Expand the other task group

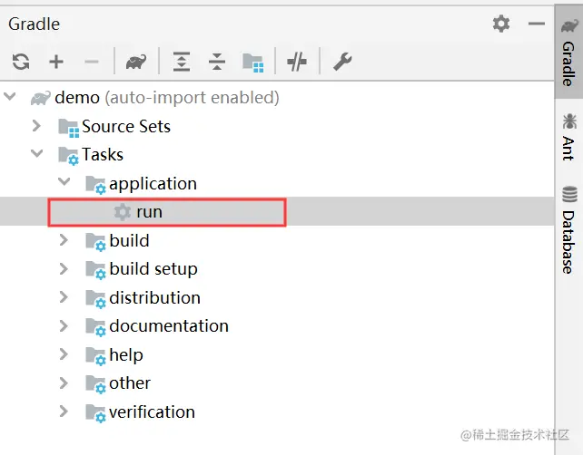pos(64,383)
